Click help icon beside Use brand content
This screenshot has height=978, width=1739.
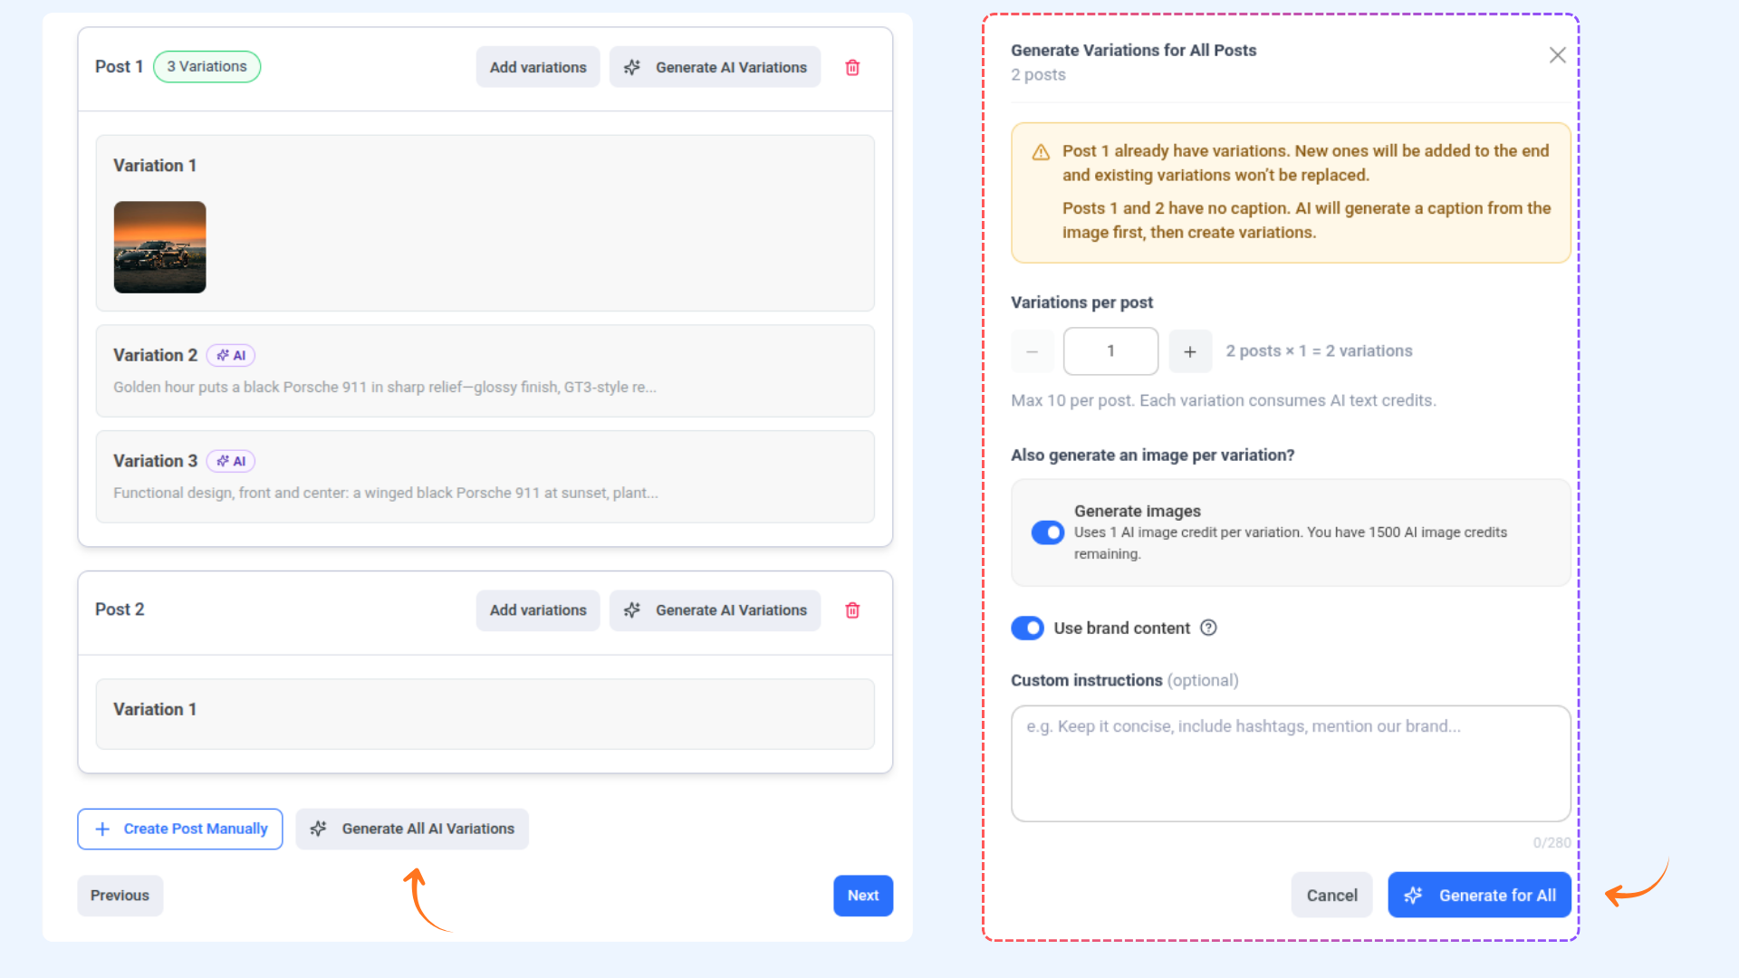pos(1208,628)
